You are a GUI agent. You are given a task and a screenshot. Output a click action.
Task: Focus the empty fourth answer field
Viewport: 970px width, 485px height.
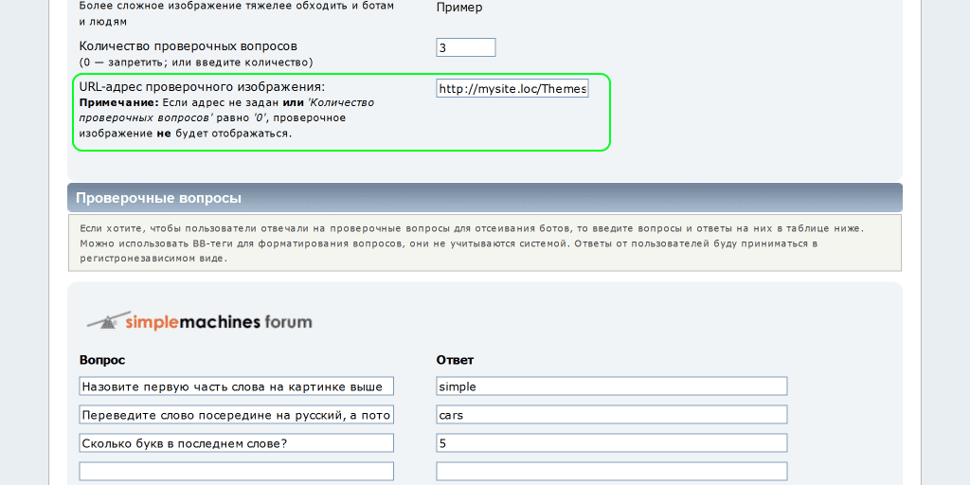click(611, 472)
